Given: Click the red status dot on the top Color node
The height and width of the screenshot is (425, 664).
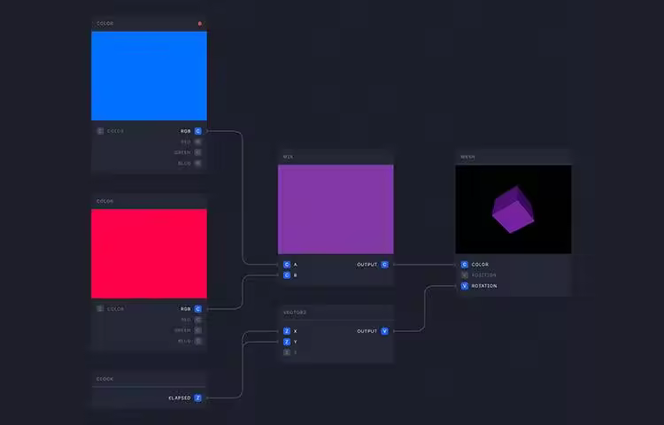Looking at the screenshot, I should tap(200, 24).
